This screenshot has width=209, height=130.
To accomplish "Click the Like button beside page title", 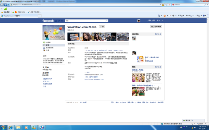I will click(102, 27).
